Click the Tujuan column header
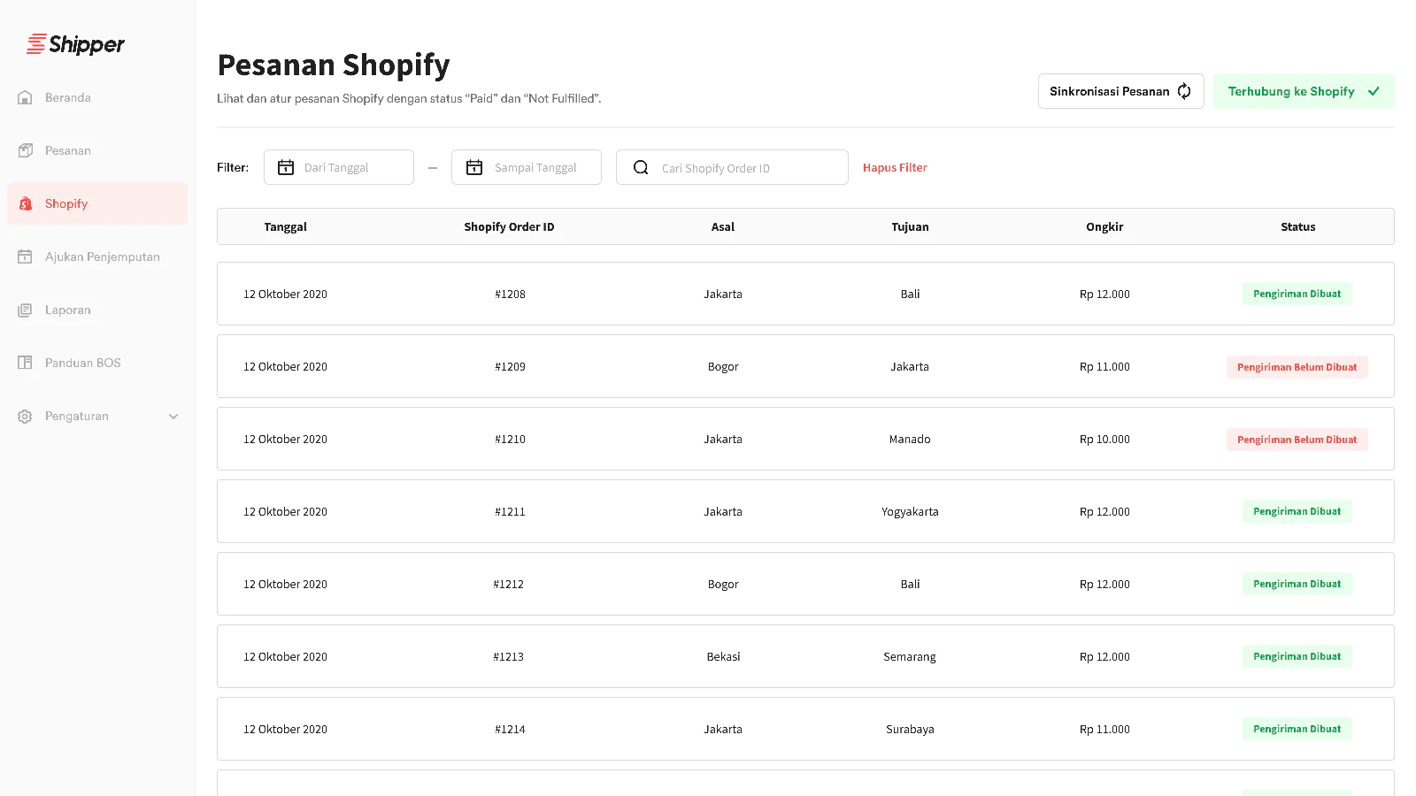1416x796 pixels. point(910,226)
